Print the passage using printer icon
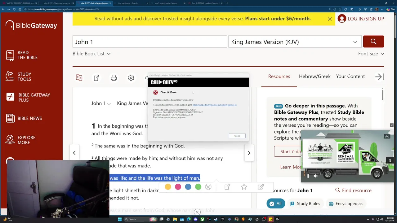Viewport: 397px width, 223px height. click(114, 78)
